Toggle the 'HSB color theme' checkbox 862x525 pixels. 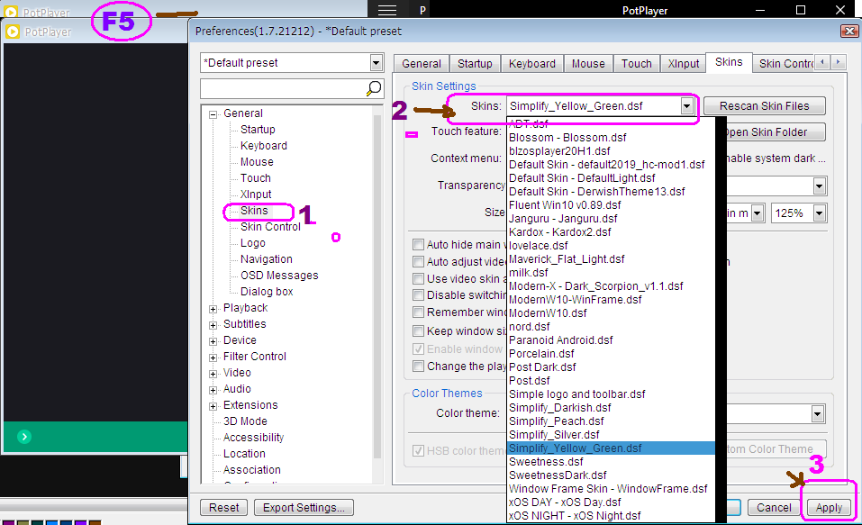click(418, 451)
